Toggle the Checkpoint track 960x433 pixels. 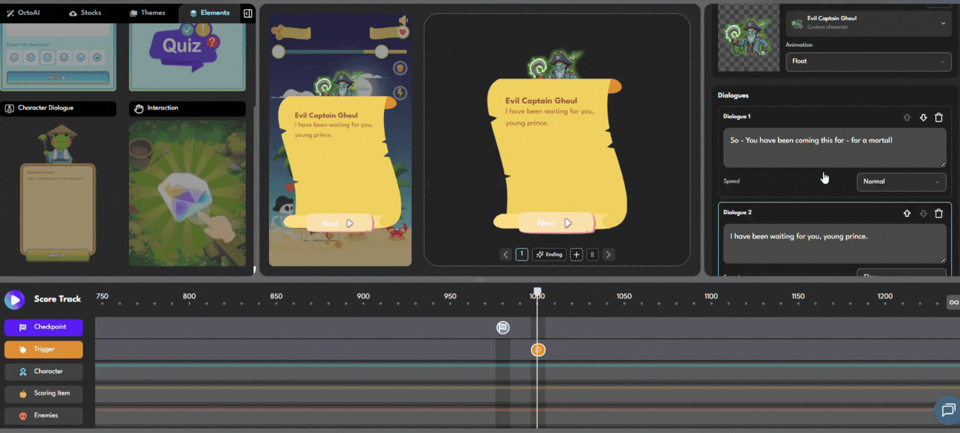pos(44,327)
